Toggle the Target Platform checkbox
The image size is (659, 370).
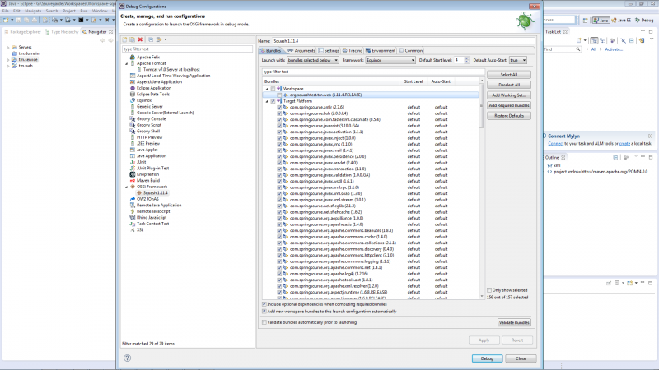(273, 101)
